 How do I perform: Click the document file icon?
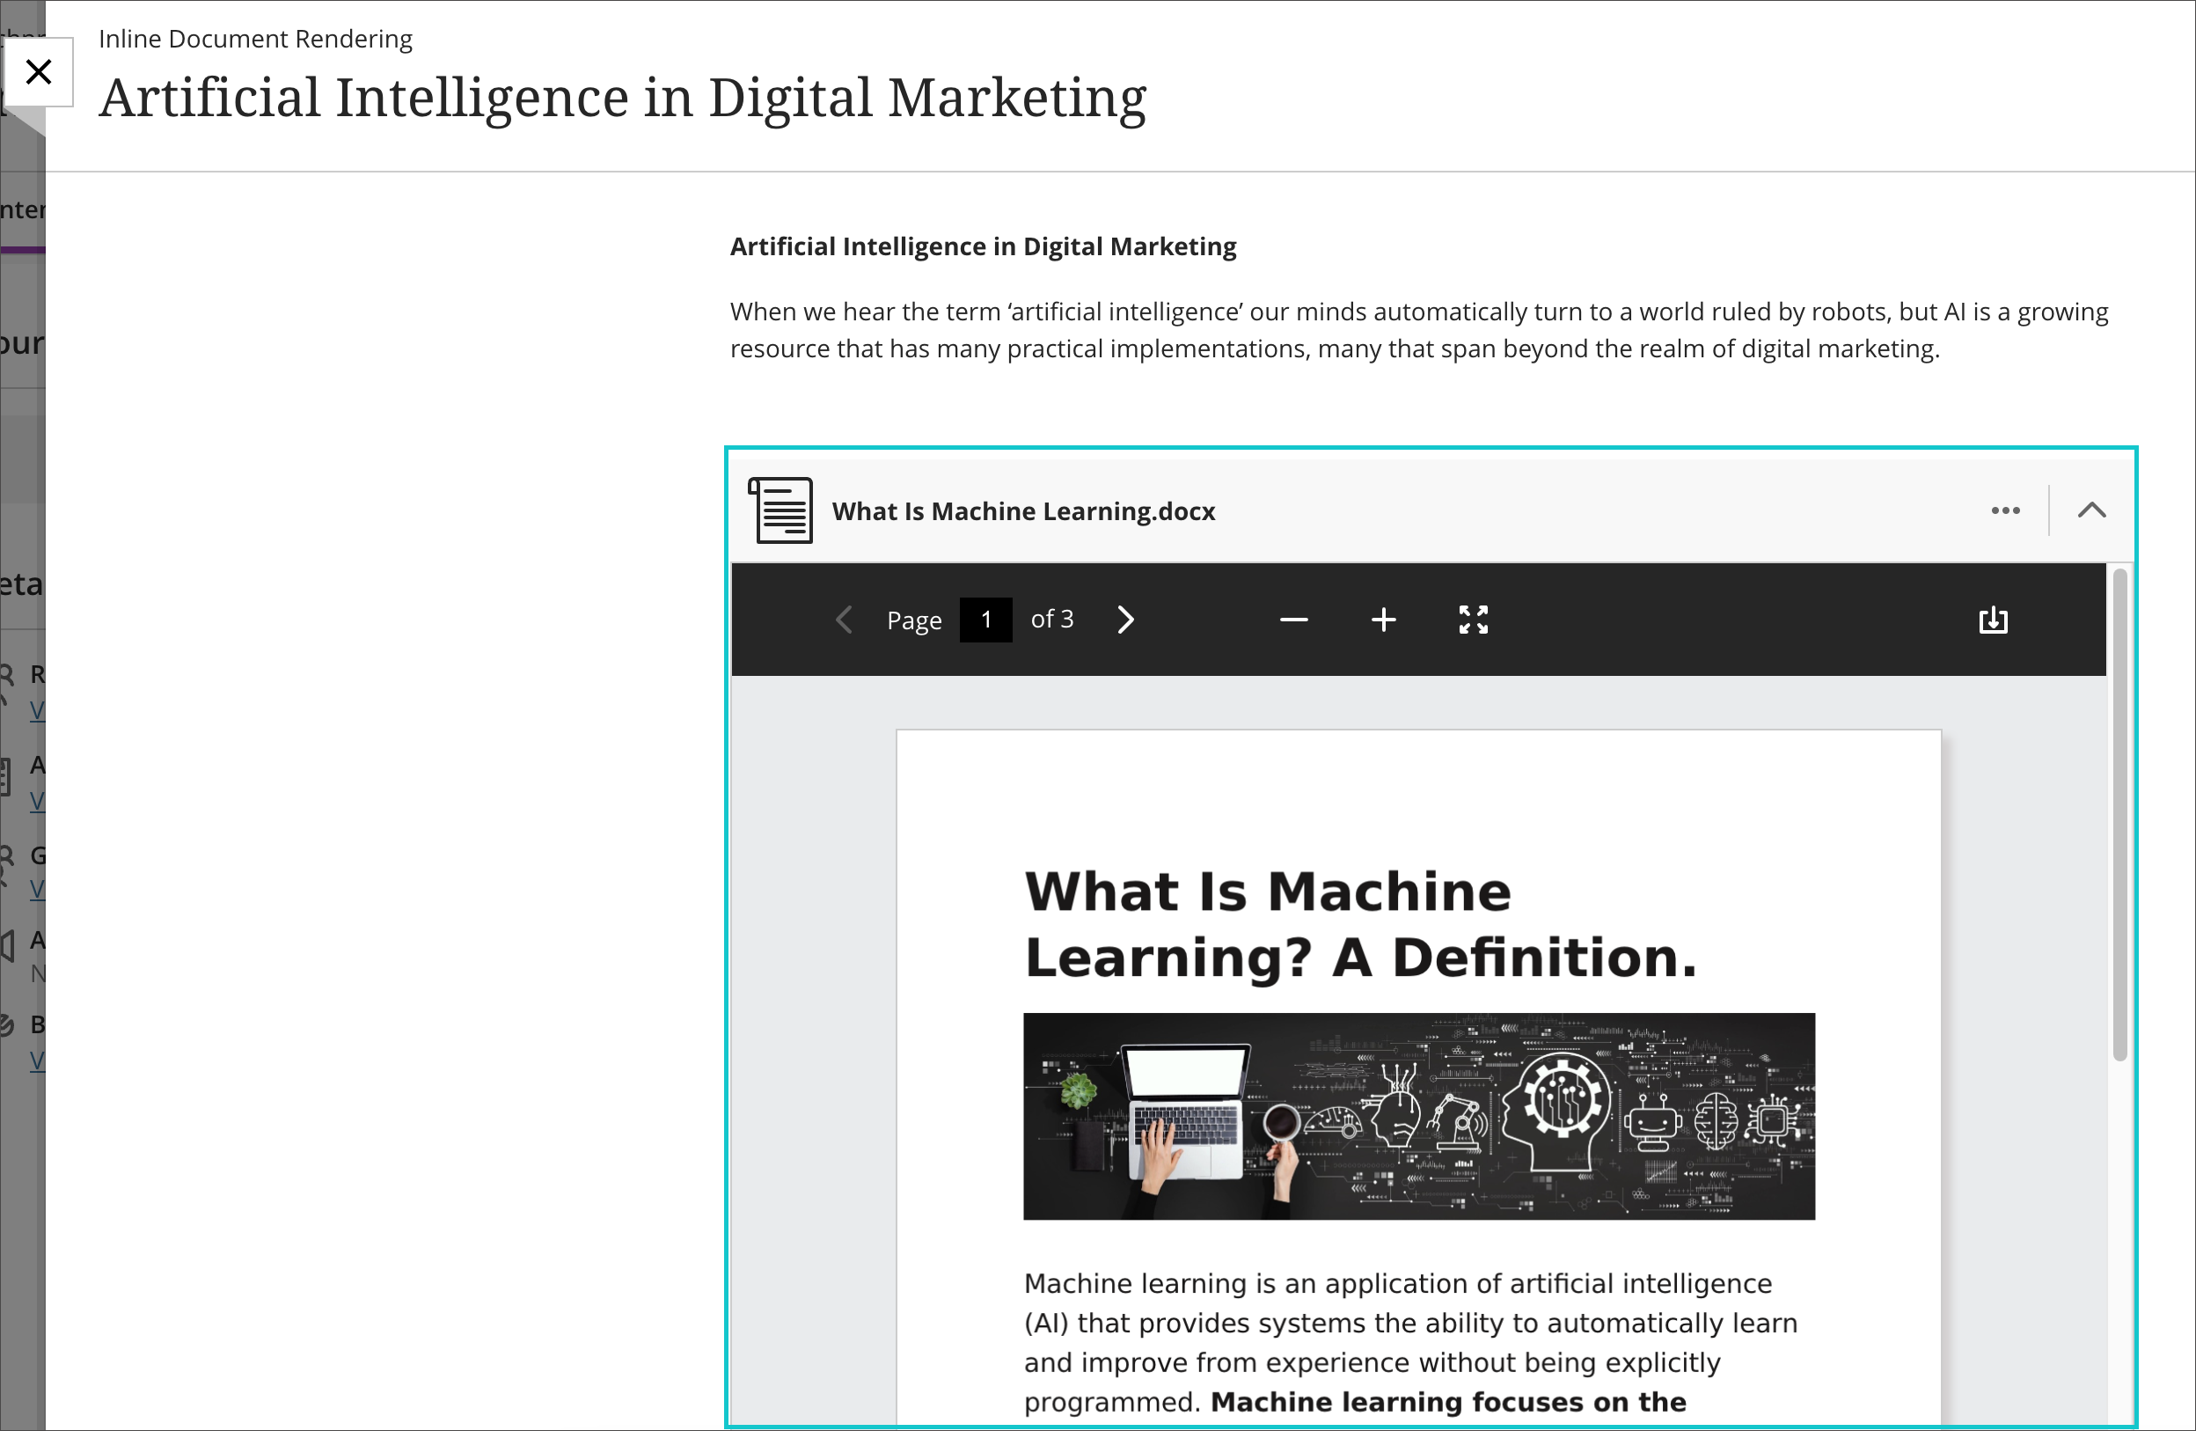[x=780, y=510]
